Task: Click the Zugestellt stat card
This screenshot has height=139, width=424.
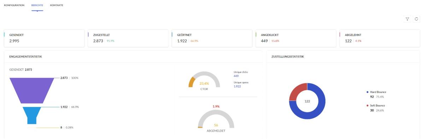Action: 128,38
